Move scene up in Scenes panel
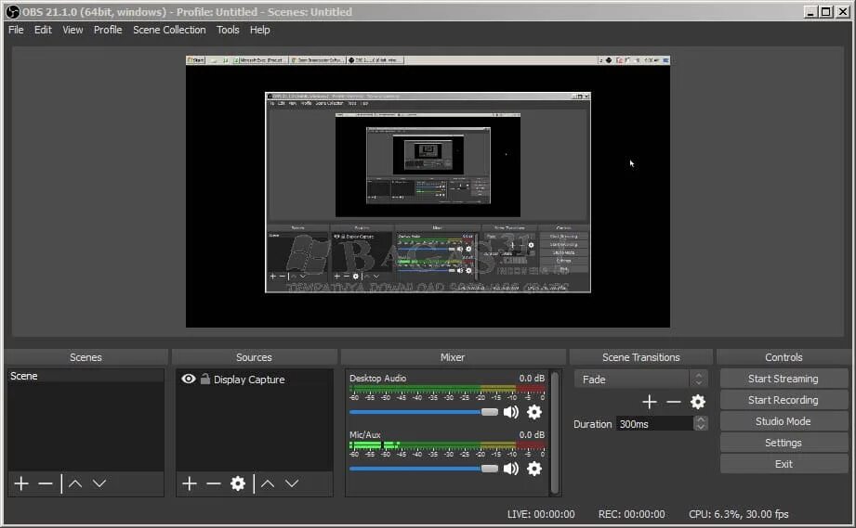This screenshot has width=856, height=528. (x=75, y=483)
